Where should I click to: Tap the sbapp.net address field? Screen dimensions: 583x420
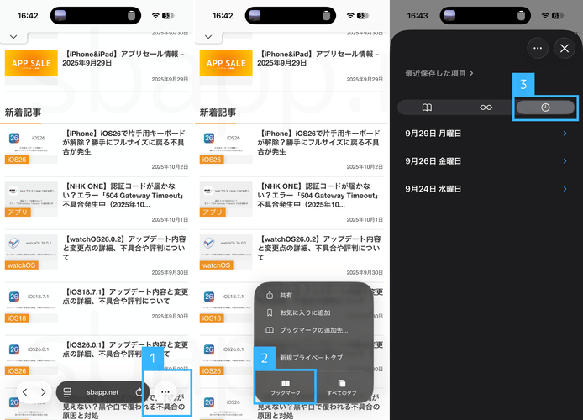(102, 392)
